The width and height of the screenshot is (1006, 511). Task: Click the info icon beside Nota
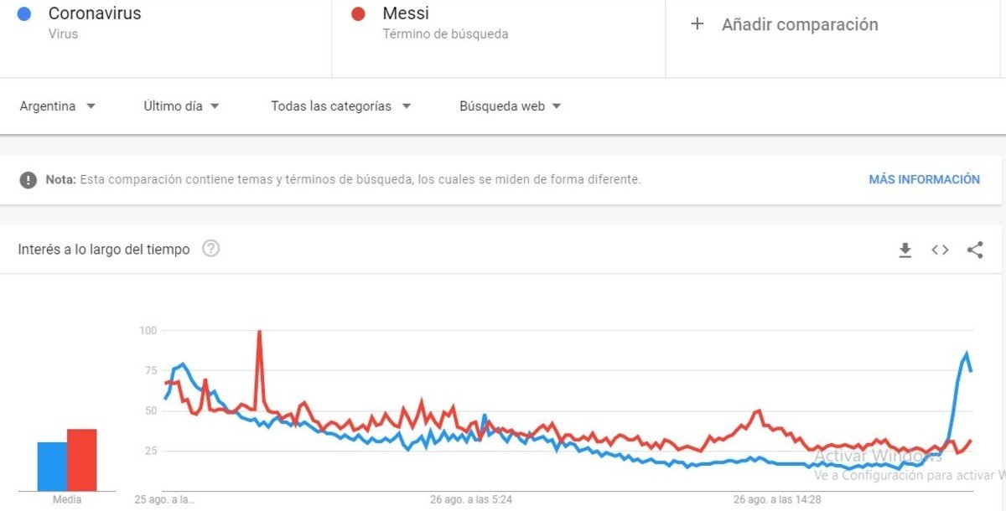point(29,180)
